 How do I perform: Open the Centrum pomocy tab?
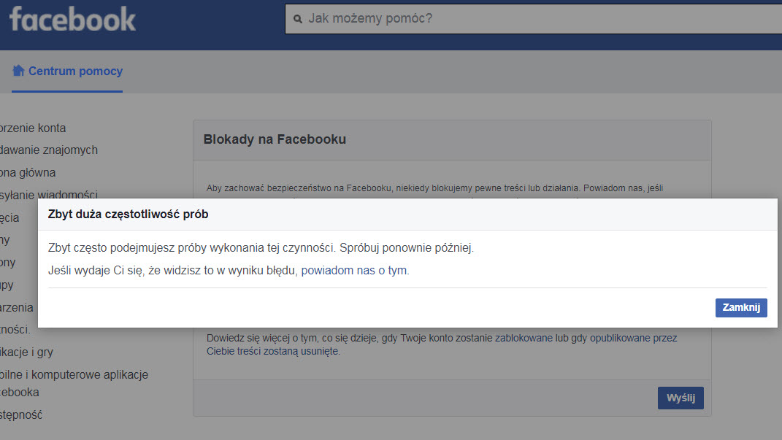pyautogui.click(x=74, y=72)
